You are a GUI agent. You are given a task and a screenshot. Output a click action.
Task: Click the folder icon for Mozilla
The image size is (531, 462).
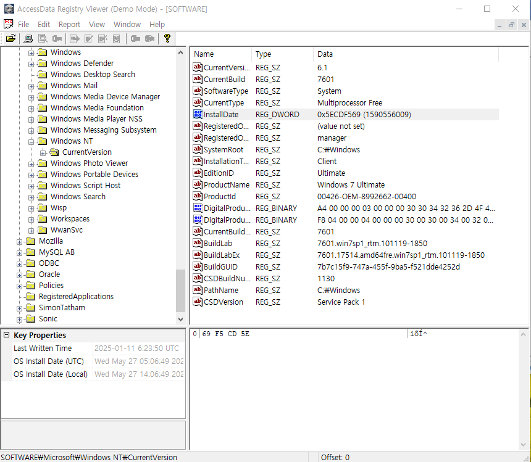[x=31, y=241]
